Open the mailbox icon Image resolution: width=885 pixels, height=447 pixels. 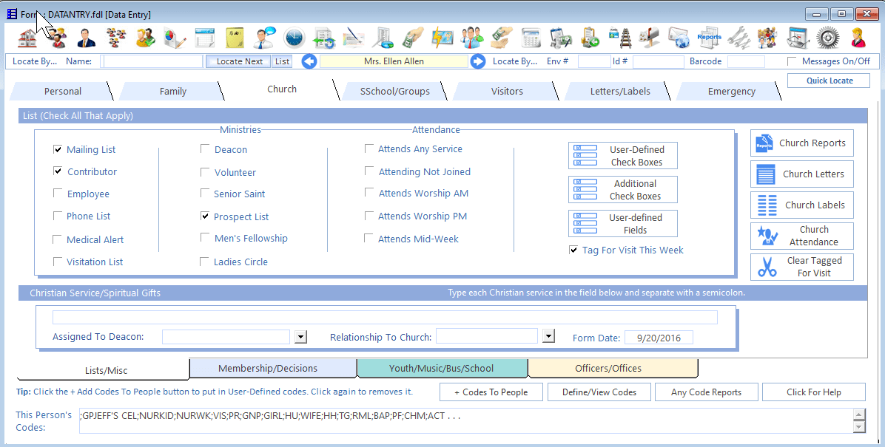(649, 38)
